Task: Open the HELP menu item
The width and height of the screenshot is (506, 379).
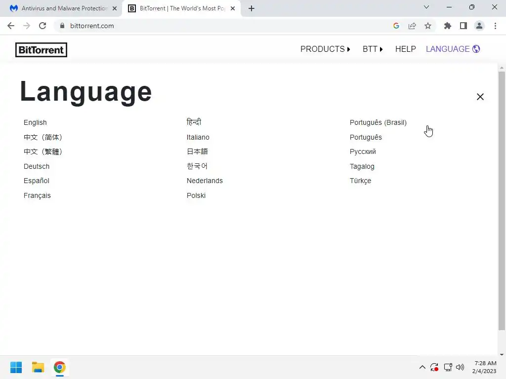Action: (x=405, y=49)
